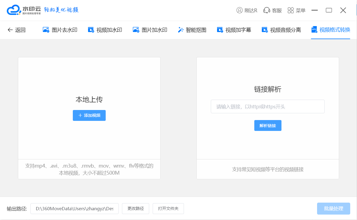
Task: Click the 视频加字幕 subtitle icon
Action: pyautogui.click(x=220, y=30)
